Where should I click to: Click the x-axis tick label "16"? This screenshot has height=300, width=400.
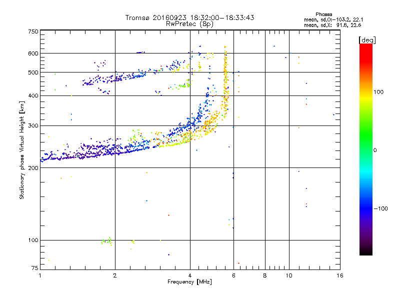[340, 275]
